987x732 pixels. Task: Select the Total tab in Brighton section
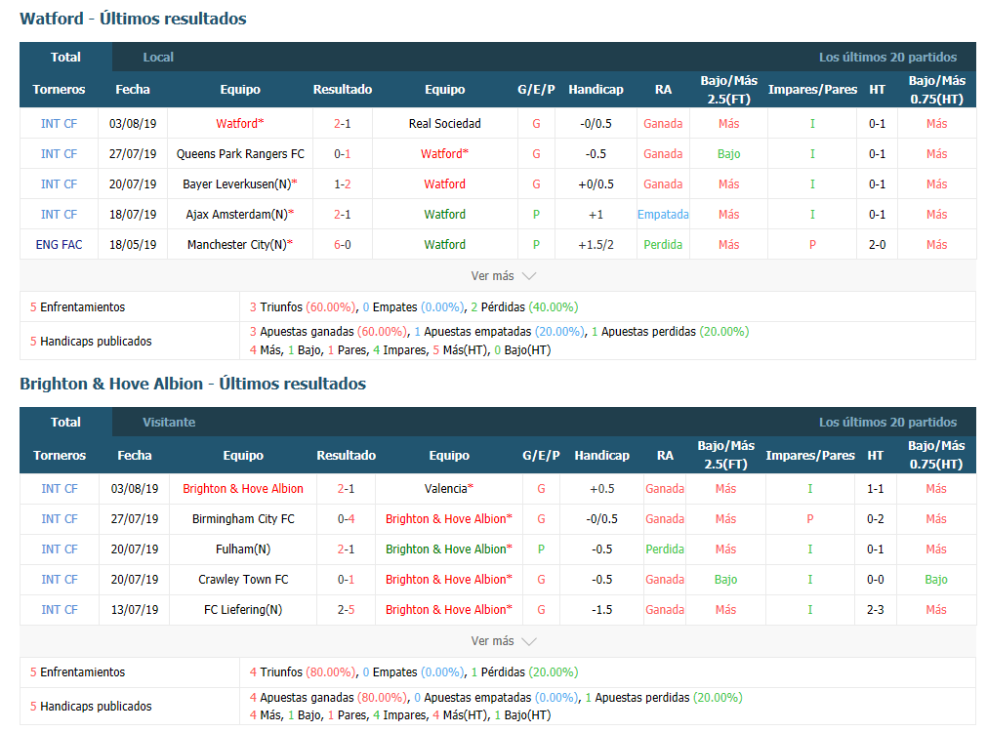coord(66,422)
